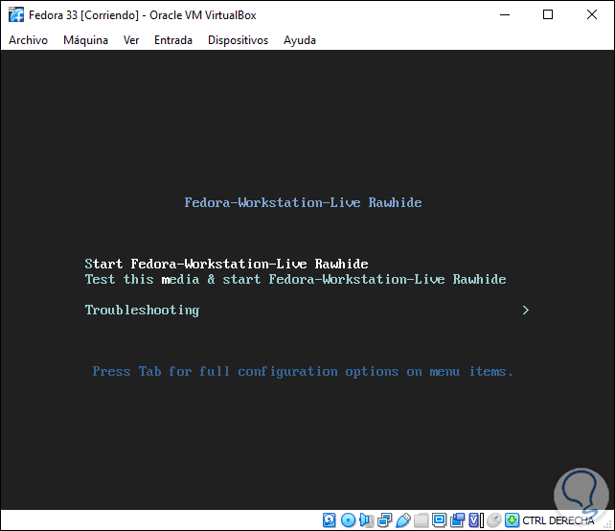
Task: Click the Press Tab configuration hint text
Action: [x=303, y=371]
